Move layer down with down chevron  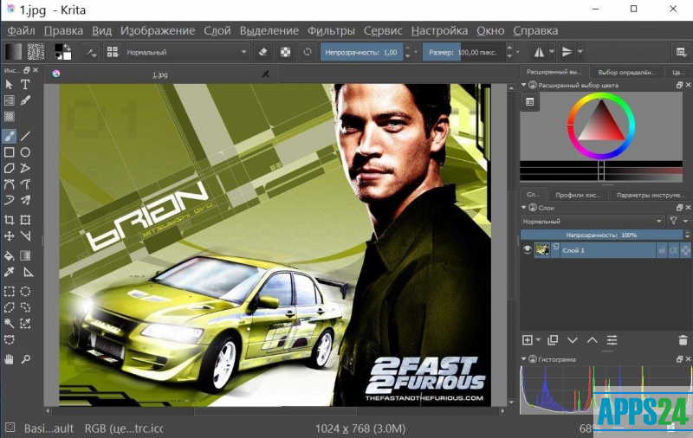(x=573, y=340)
